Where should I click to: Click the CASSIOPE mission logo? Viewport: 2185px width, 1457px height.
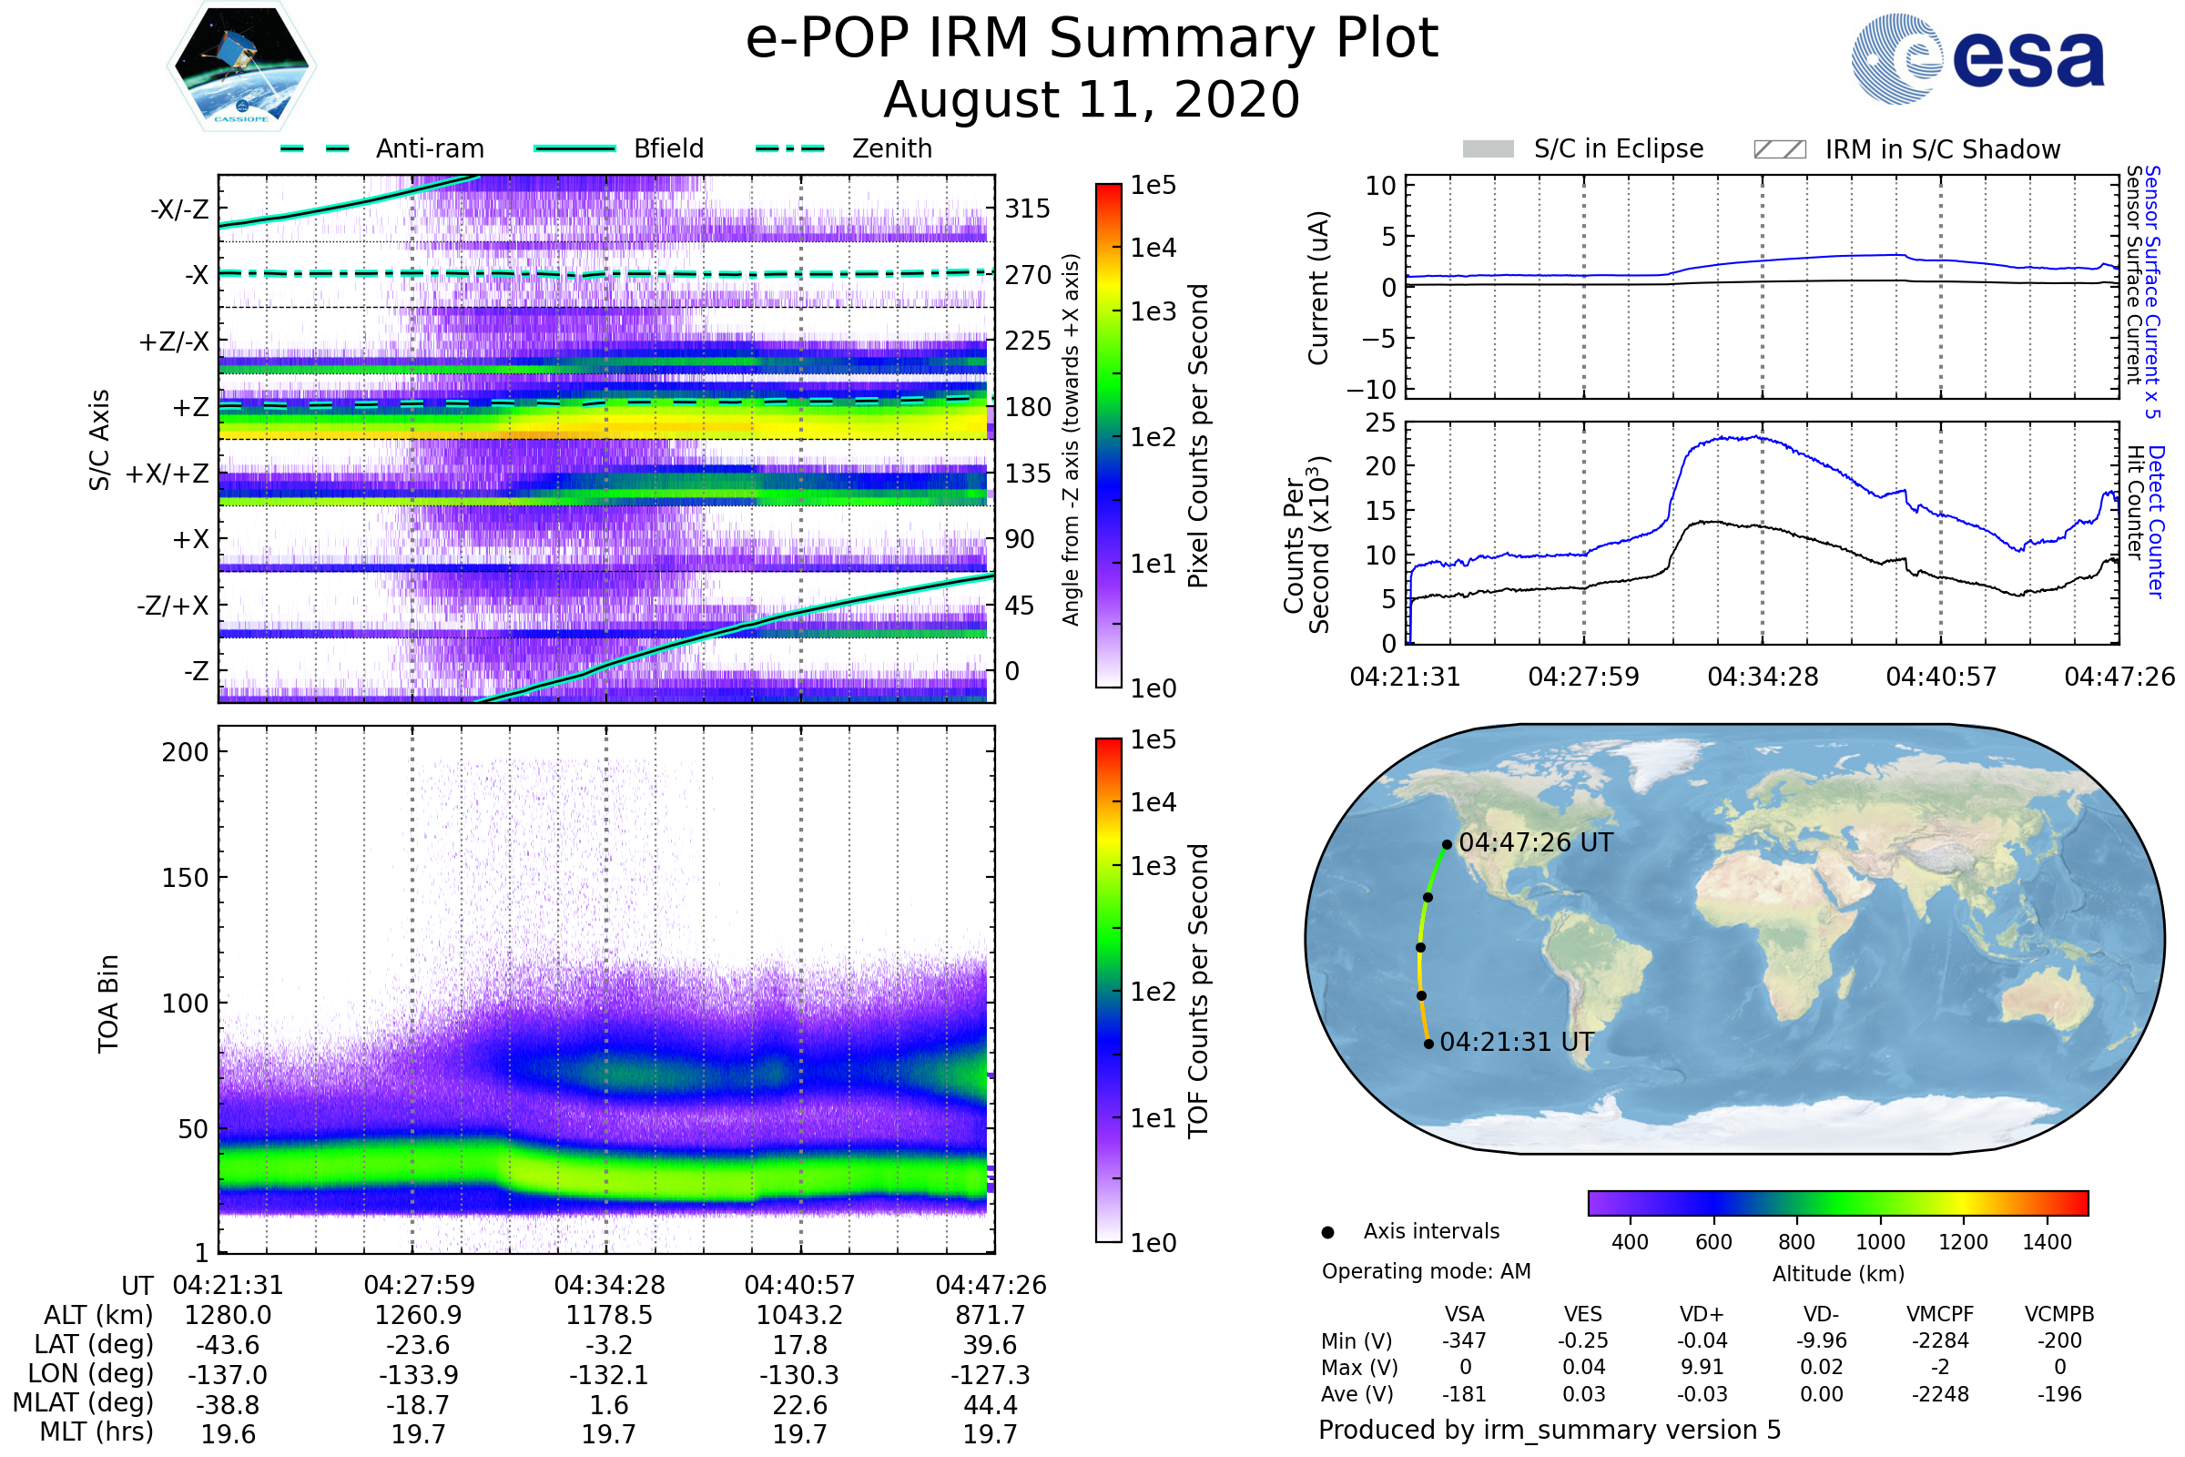(241, 66)
